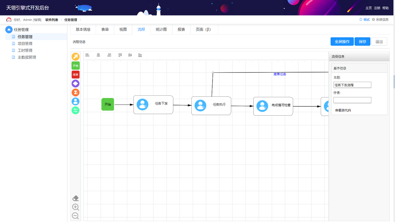Zoom in on the flow canvas

75,207
